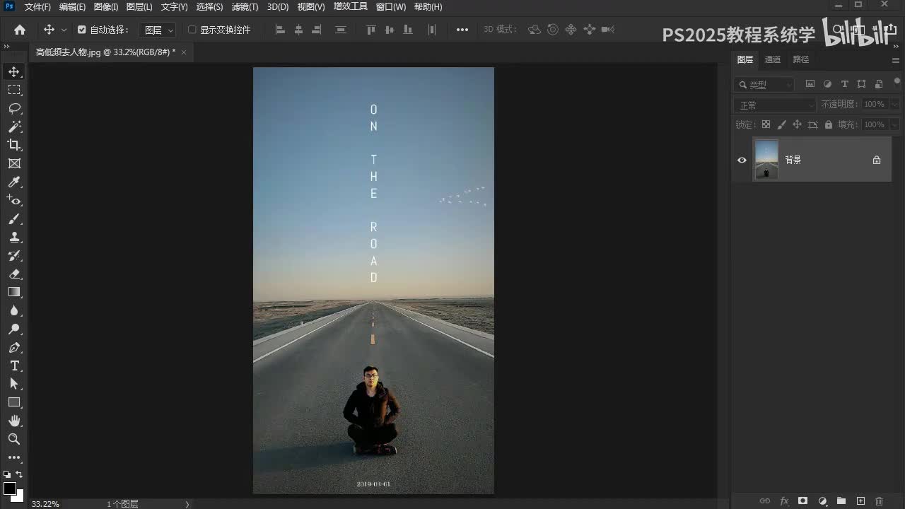Expand the 填充 slider arrow
The image size is (905, 509).
click(x=894, y=124)
